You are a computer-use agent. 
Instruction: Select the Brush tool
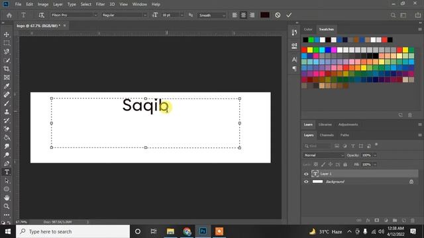[x=7, y=103]
